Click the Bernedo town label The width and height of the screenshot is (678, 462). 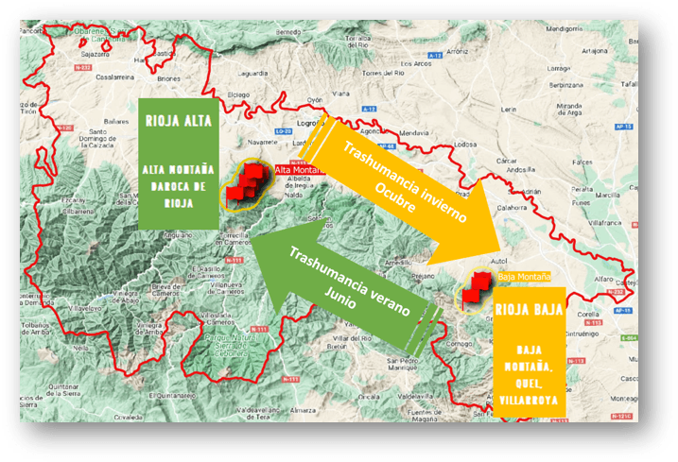tap(288, 32)
